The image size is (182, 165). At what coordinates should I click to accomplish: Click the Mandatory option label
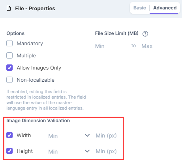(x=30, y=44)
